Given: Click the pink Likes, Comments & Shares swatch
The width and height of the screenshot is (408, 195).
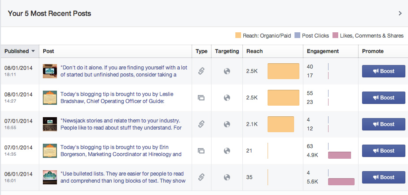Looking at the screenshot, I should 336,35.
